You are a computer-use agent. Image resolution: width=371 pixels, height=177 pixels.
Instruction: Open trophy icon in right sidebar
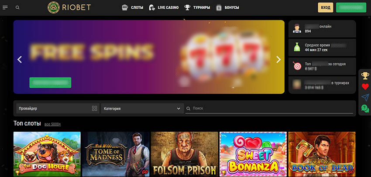(x=365, y=76)
